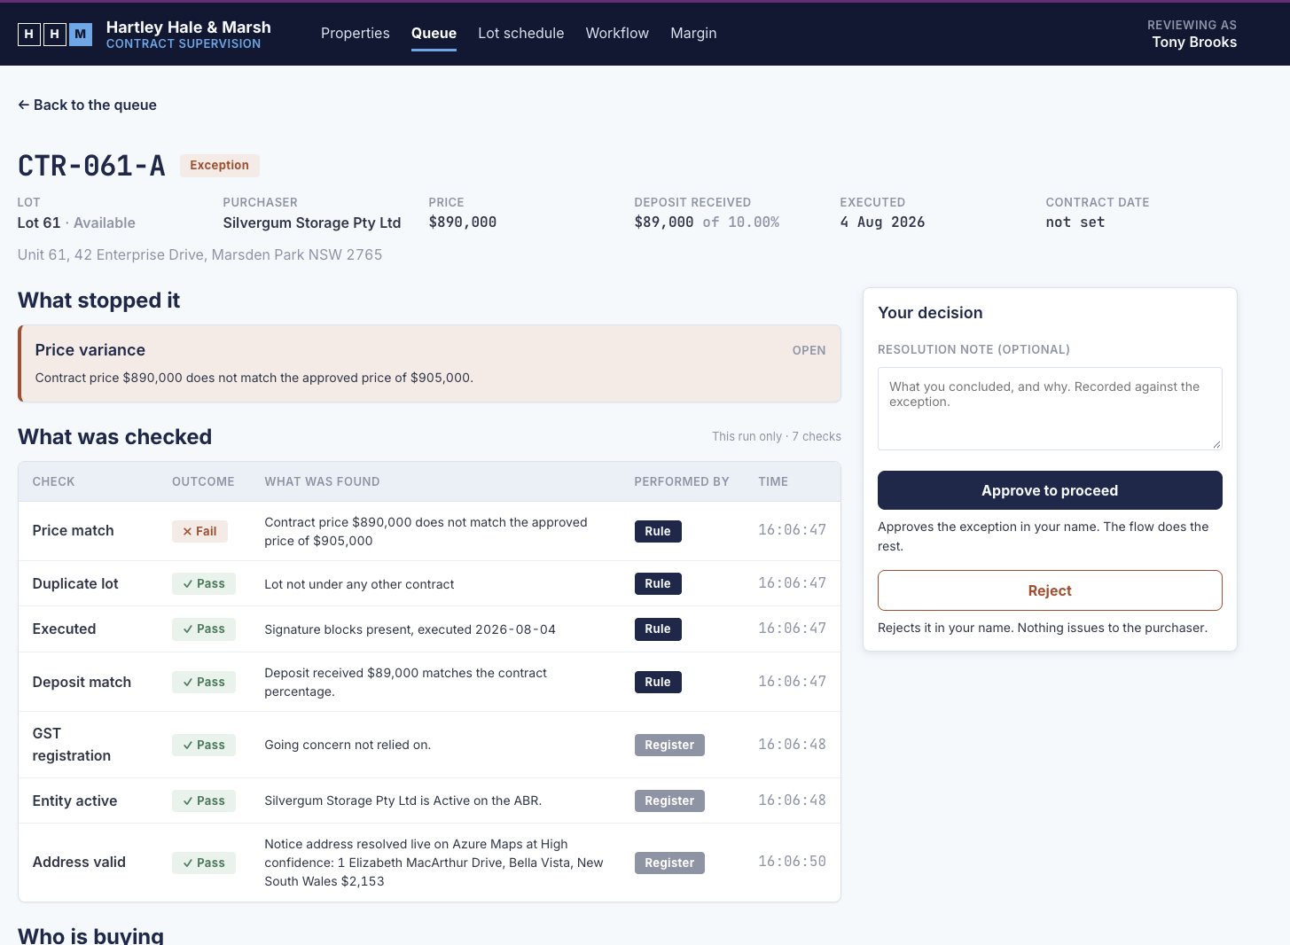Click the Register badge in Entity active row
The image size is (1290, 945).
coord(669,801)
